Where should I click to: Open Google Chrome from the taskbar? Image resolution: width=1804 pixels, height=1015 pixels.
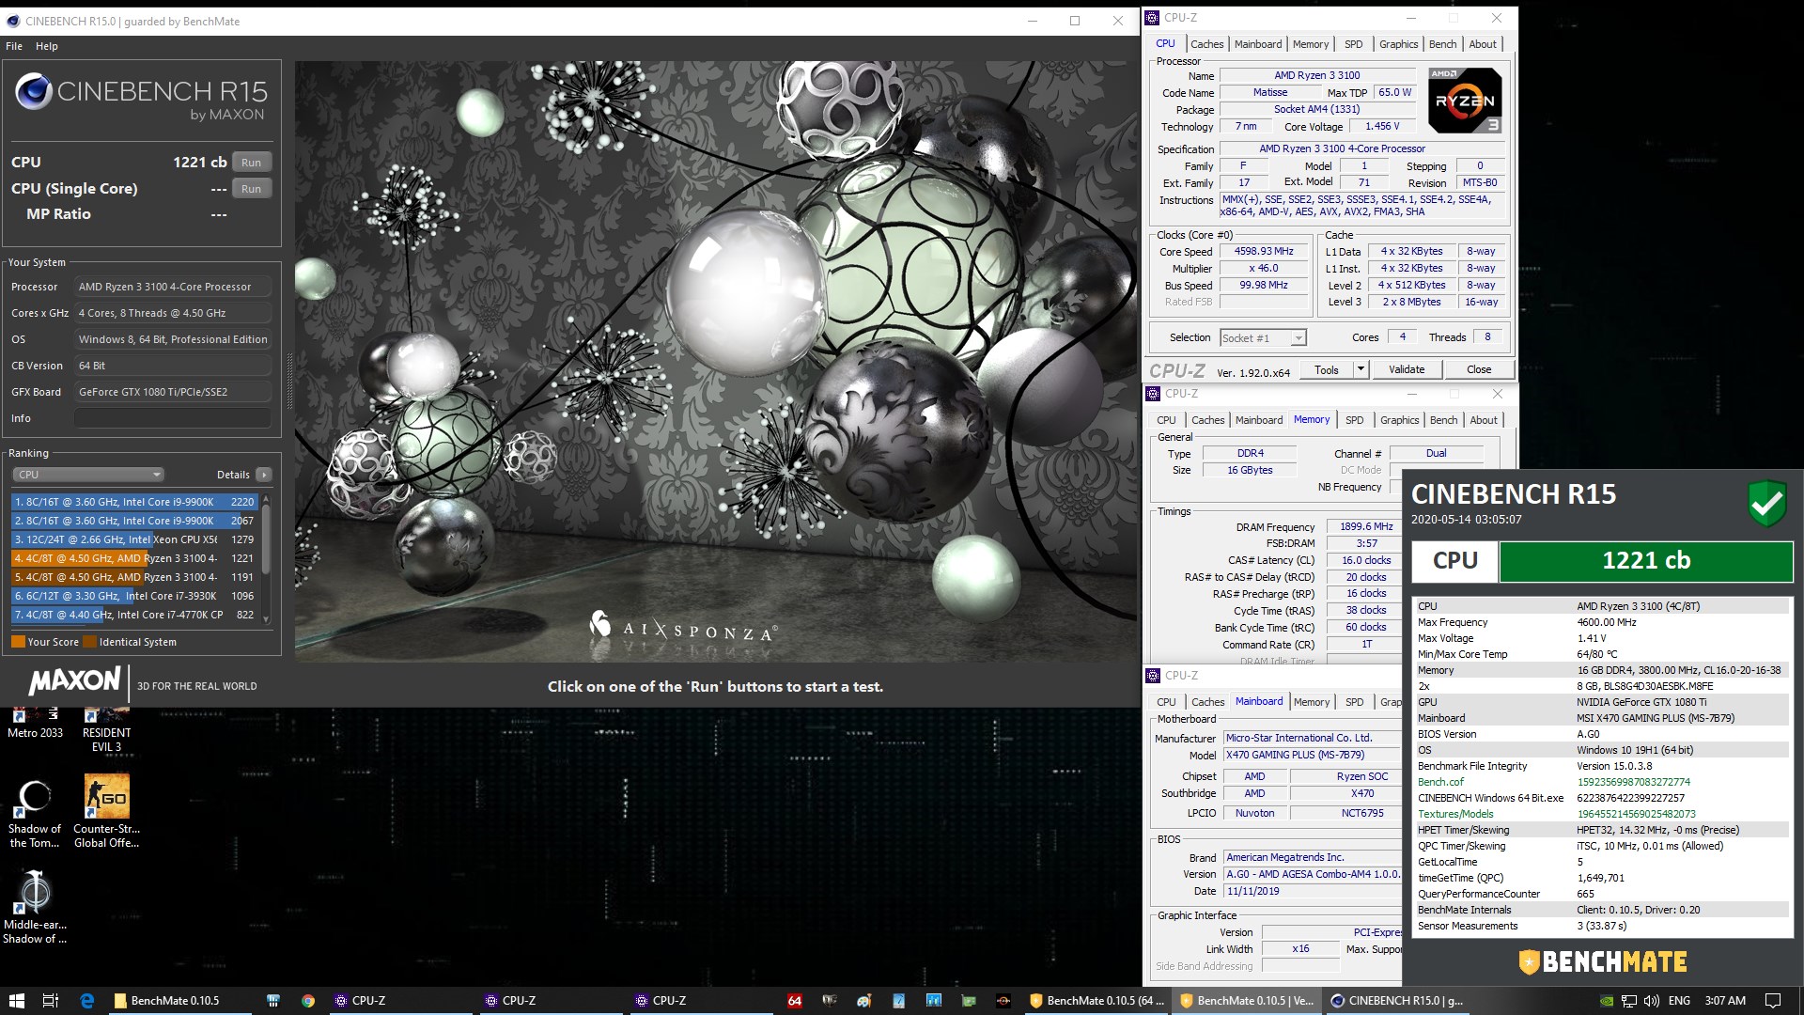pyautogui.click(x=307, y=1001)
